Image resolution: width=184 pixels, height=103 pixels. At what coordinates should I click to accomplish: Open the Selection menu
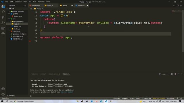(18, 2)
